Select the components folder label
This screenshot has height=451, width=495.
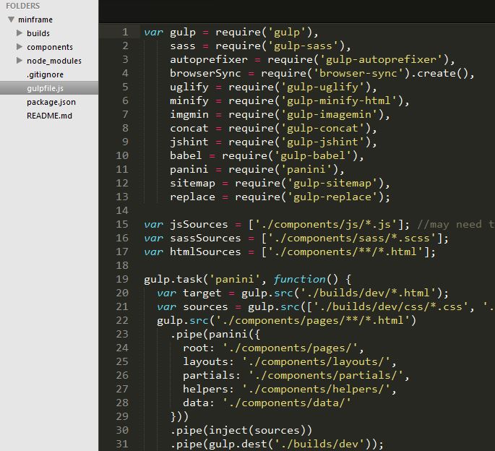(x=50, y=47)
